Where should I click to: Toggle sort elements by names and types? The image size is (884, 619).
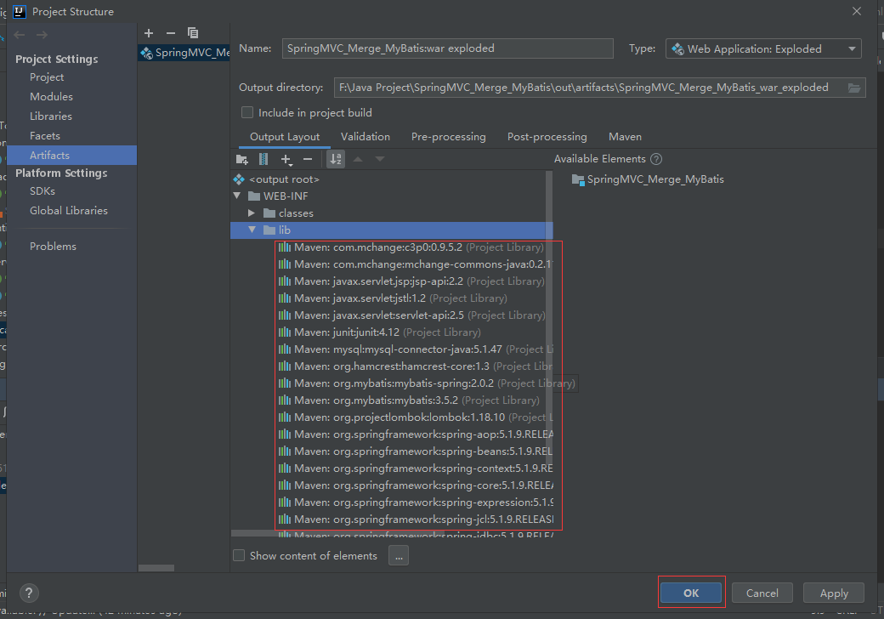point(336,160)
